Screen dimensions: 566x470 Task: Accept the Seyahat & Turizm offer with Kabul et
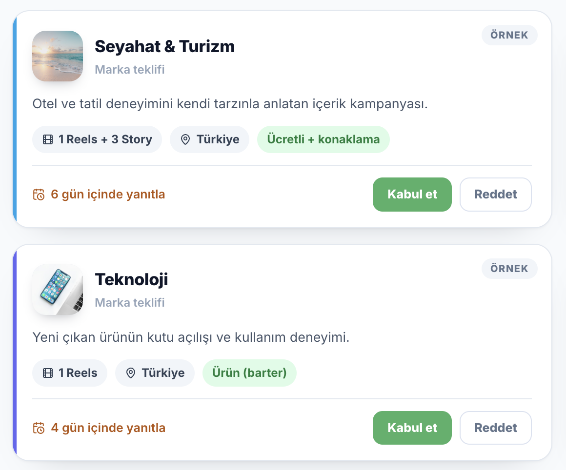(x=412, y=195)
